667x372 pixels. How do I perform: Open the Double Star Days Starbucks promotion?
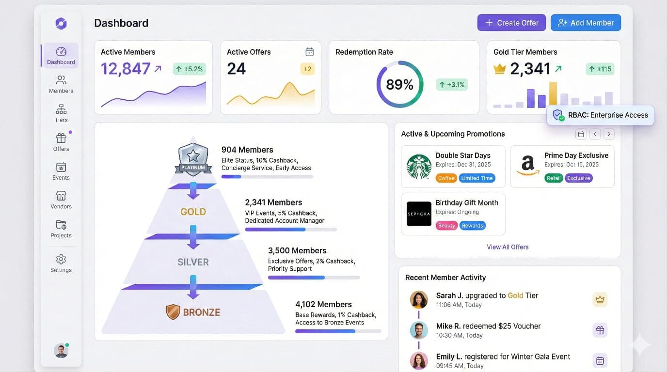(453, 166)
